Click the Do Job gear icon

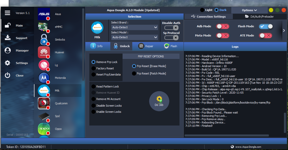pos(159,99)
